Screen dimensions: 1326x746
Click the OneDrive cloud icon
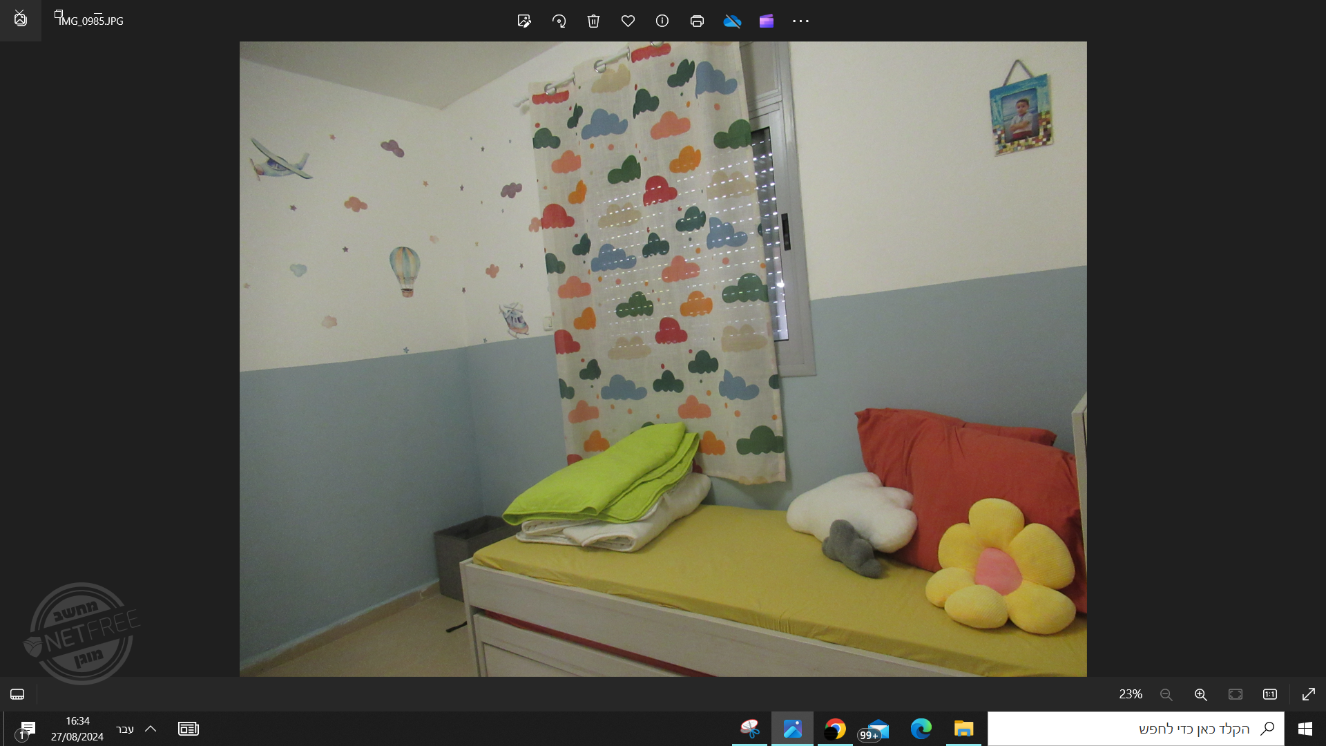tap(732, 21)
